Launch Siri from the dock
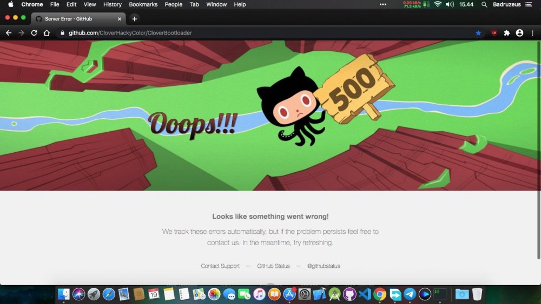This screenshot has width=541, height=304. pyautogui.click(x=78, y=294)
